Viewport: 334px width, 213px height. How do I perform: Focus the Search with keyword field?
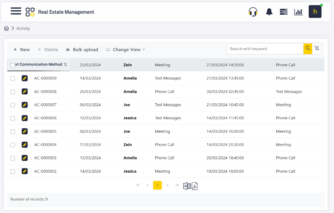(x=265, y=49)
